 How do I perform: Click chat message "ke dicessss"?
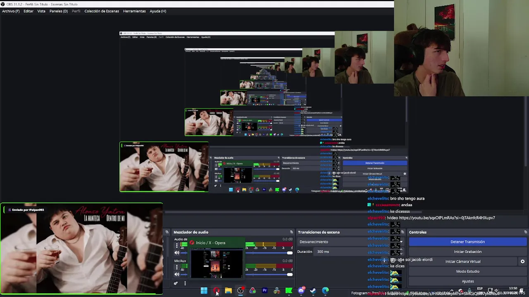[x=400, y=212]
